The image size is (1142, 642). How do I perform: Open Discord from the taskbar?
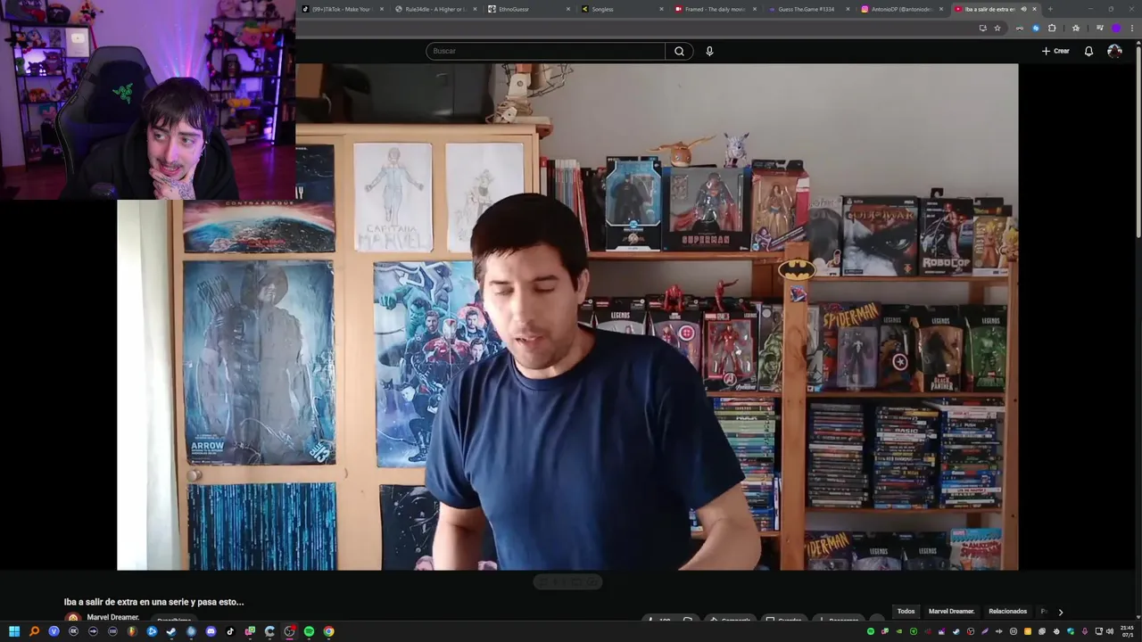tap(211, 631)
